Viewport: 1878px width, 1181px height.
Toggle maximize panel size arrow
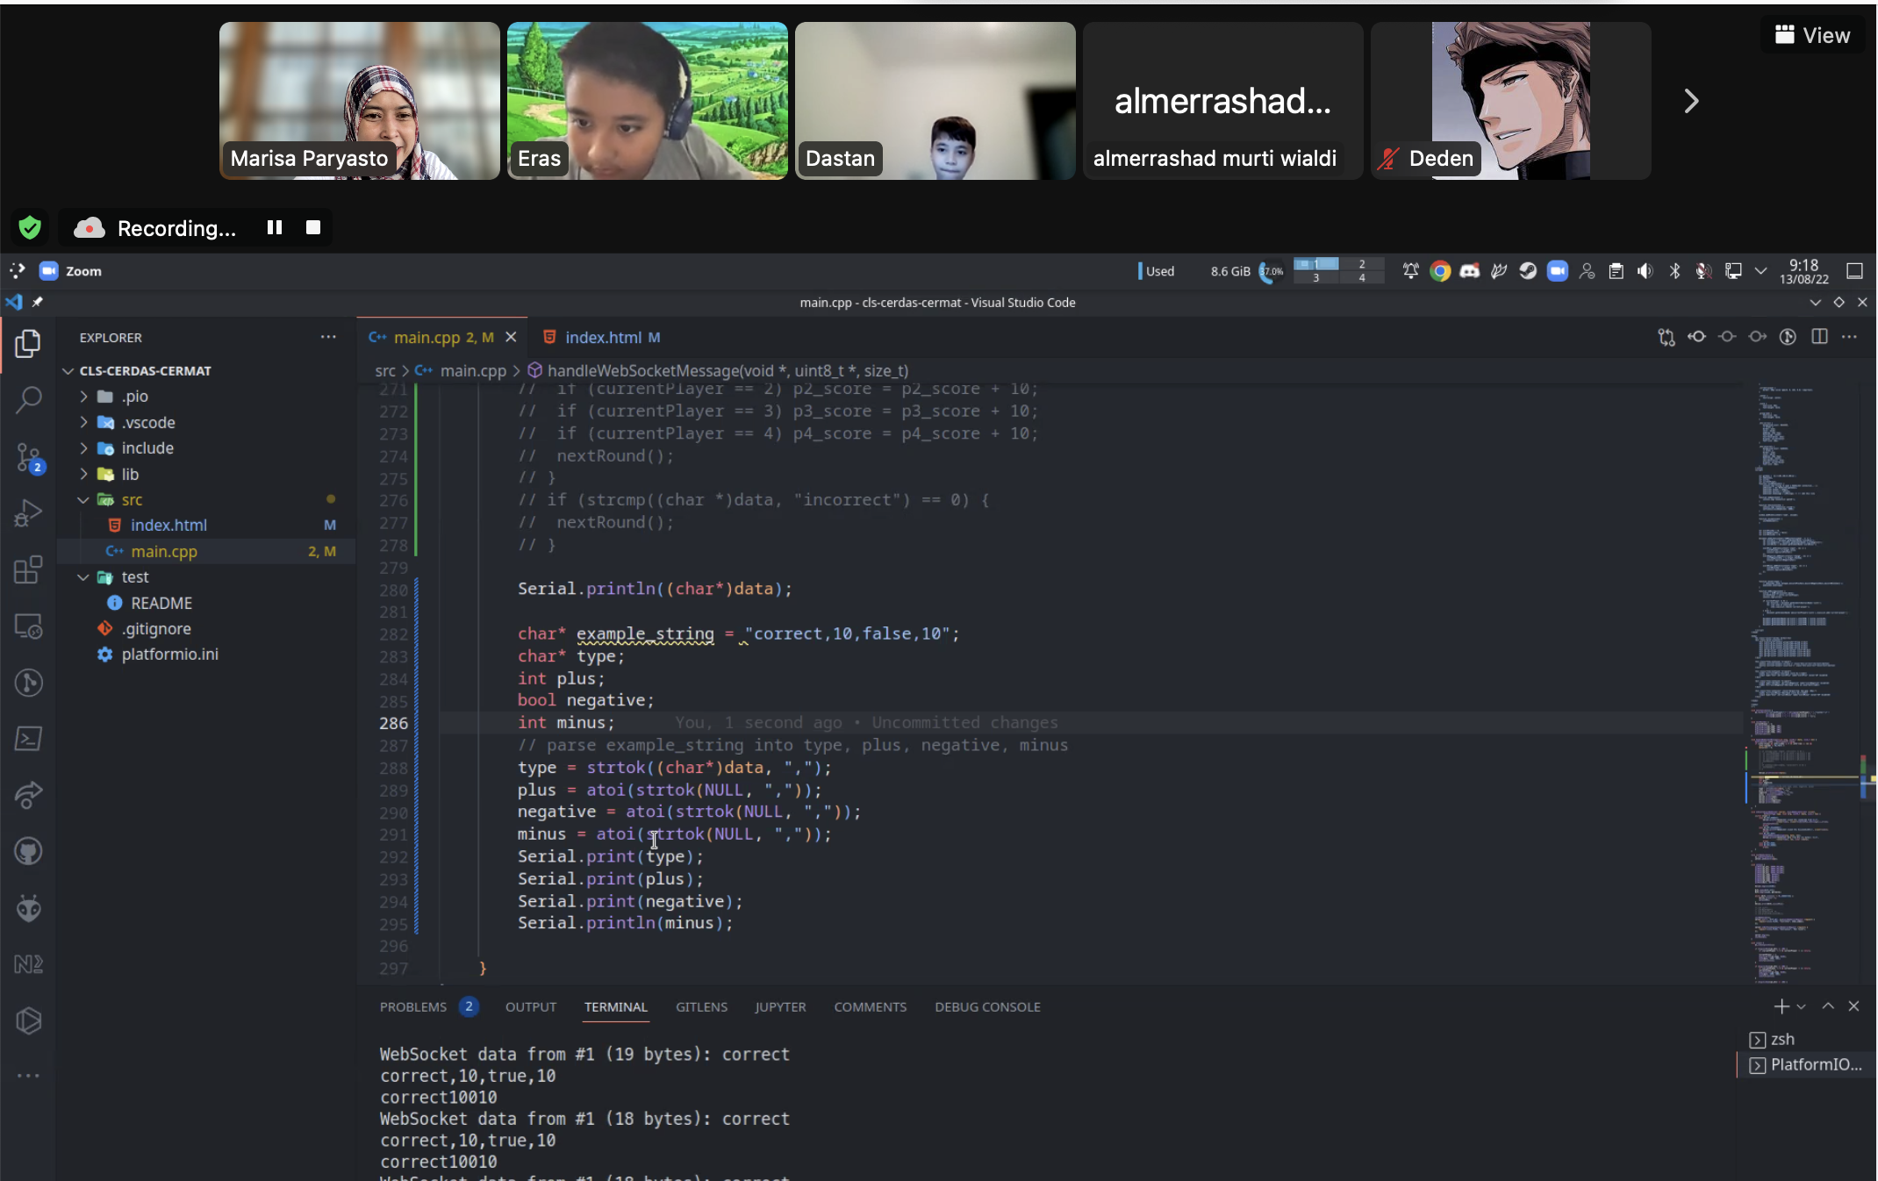point(1828,1006)
